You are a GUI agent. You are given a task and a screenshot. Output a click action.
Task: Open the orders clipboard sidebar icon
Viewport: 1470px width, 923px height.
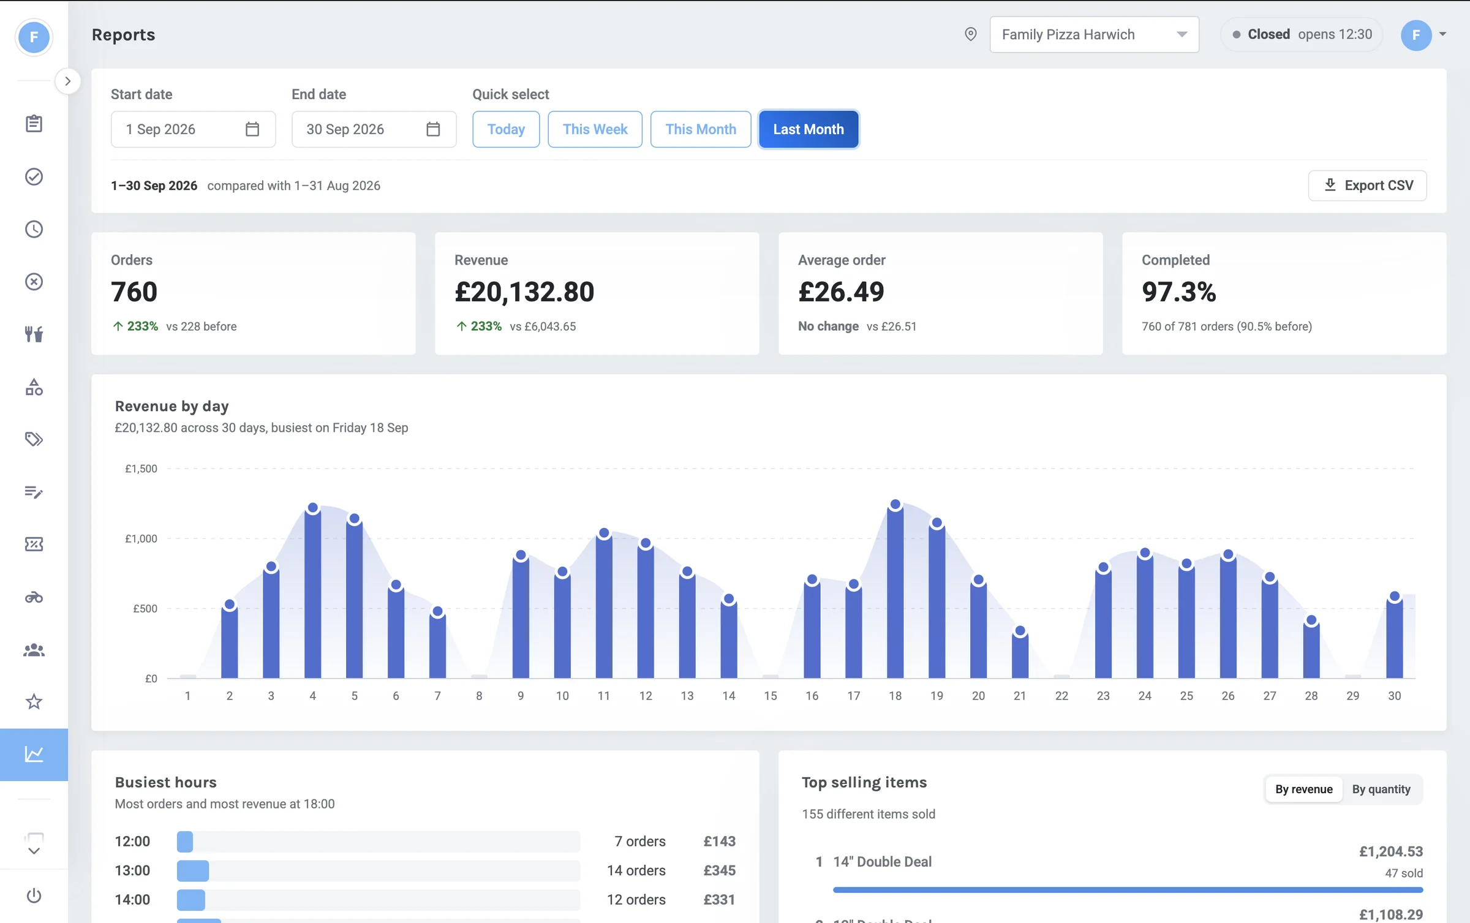click(34, 123)
